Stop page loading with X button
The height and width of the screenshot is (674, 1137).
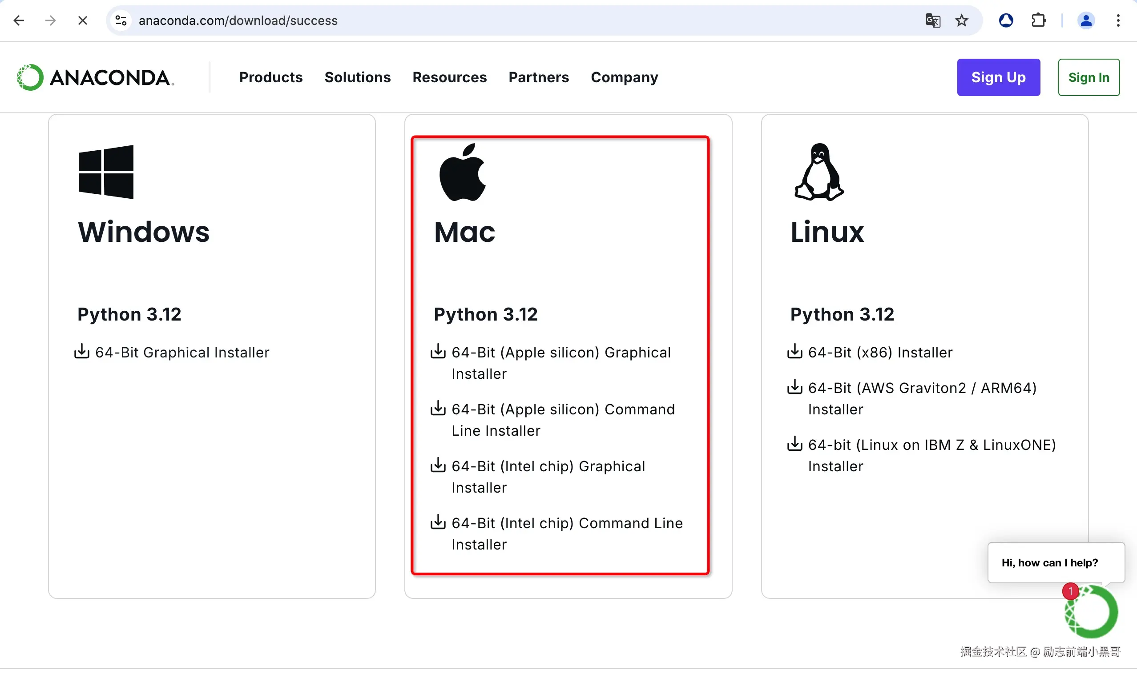point(82,20)
